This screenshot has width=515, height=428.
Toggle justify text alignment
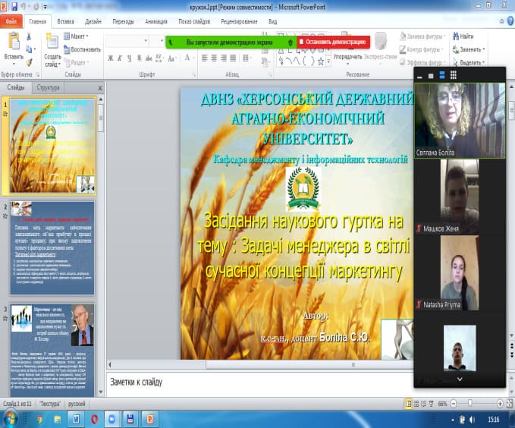[x=233, y=58]
